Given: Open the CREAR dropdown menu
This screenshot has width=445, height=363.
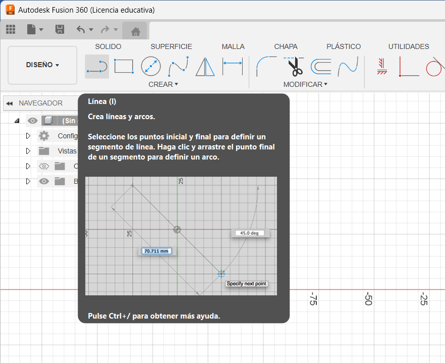Looking at the screenshot, I should click(x=163, y=84).
